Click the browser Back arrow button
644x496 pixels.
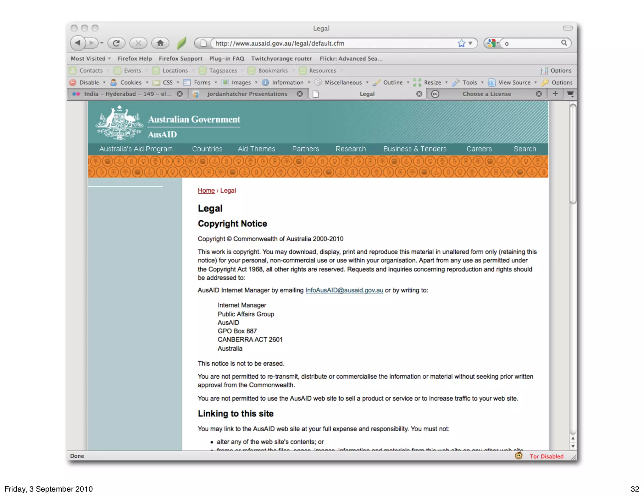(x=78, y=43)
